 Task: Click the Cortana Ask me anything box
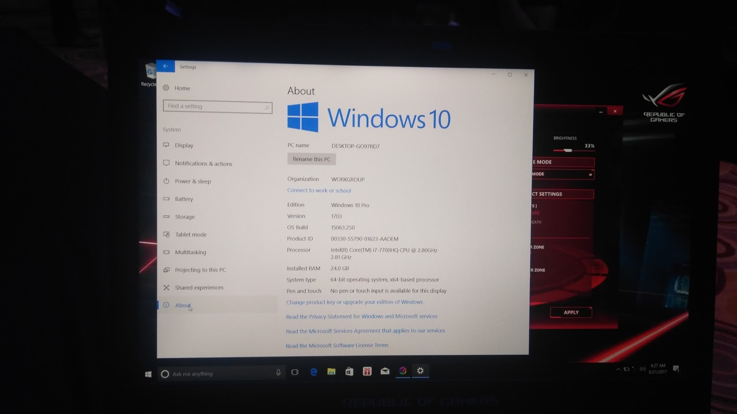click(x=221, y=374)
